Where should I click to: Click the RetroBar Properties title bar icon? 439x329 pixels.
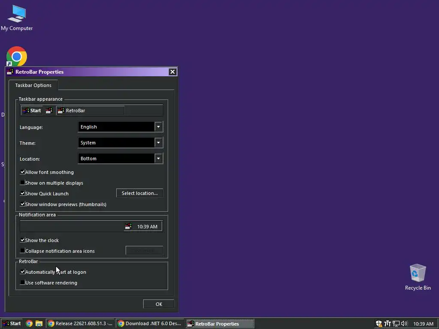click(10, 72)
